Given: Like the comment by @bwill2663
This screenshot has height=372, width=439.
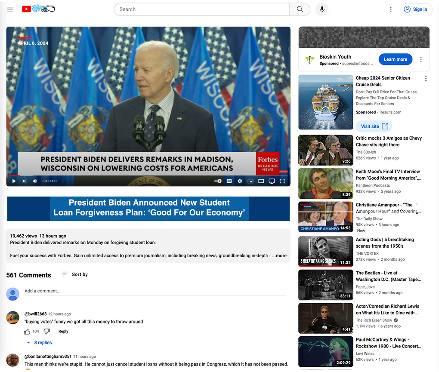Looking at the screenshot, I should (x=27, y=332).
